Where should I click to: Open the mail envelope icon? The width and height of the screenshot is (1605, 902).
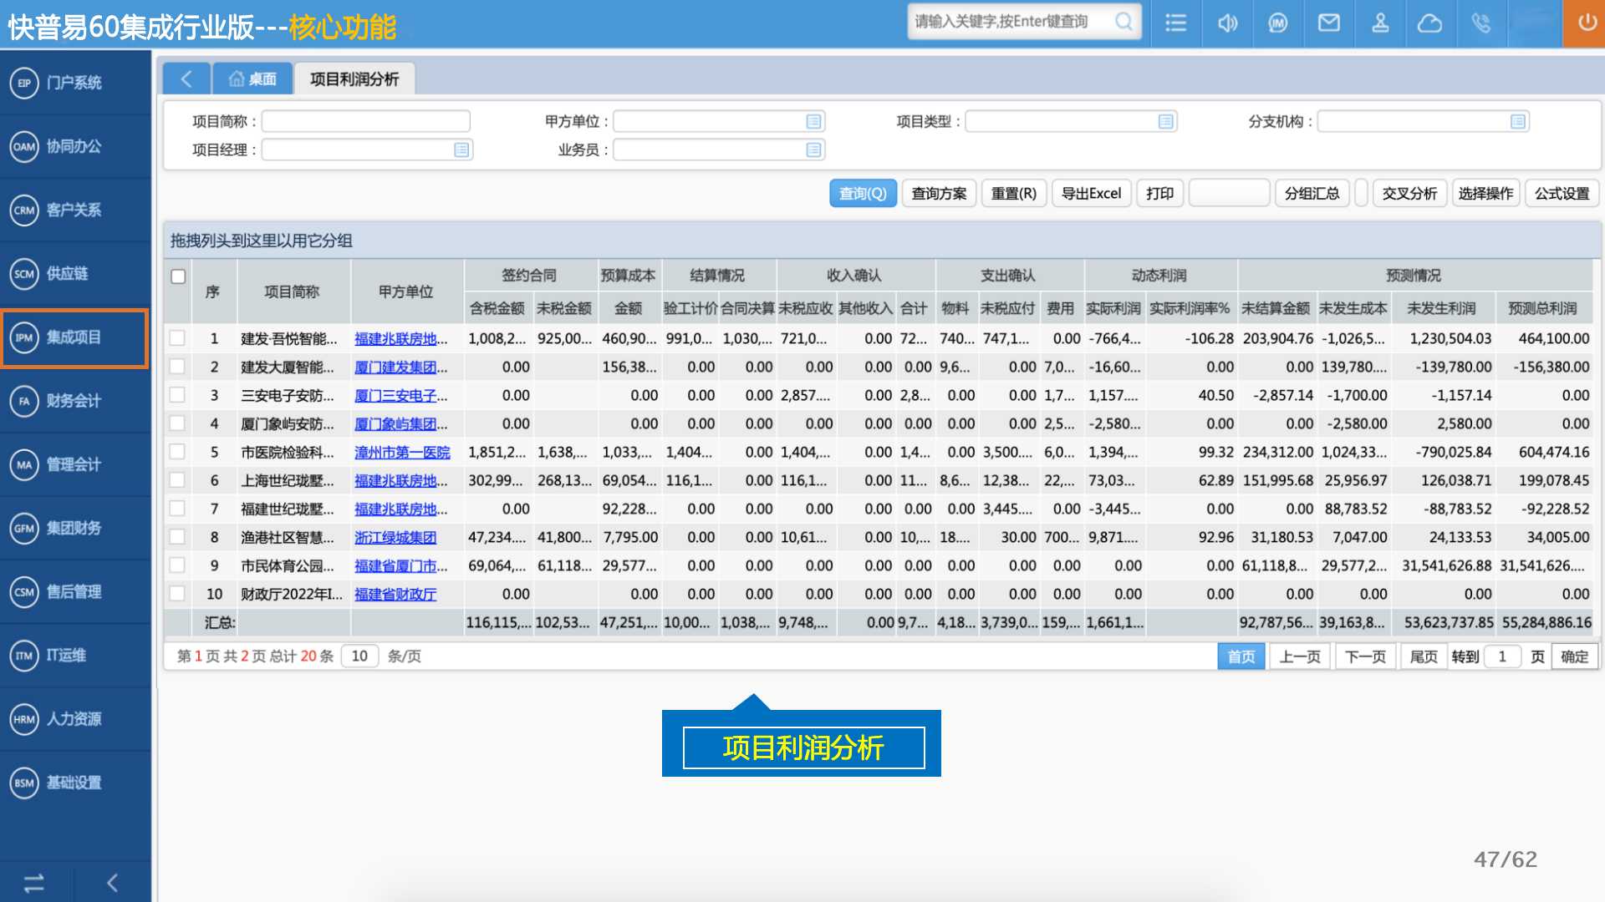click(x=1328, y=23)
